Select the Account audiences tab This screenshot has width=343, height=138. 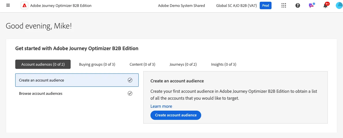coord(43,64)
